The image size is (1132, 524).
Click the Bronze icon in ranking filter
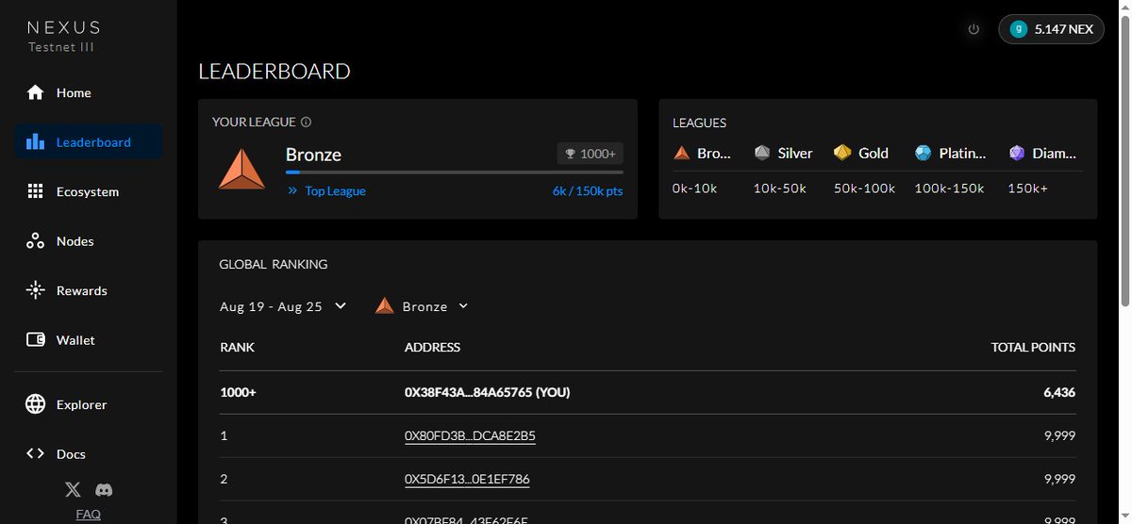tap(384, 306)
